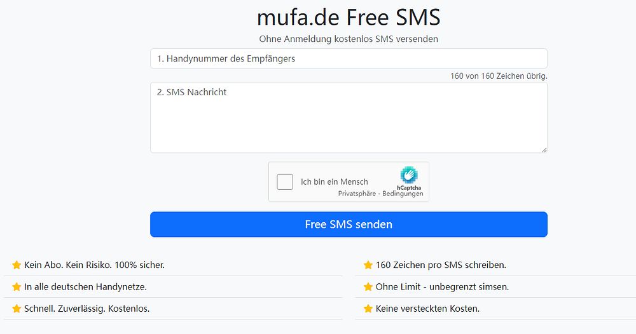This screenshot has width=636, height=334.
Task: Click the 160 von 160 Zeichen übrig counter
Action: (499, 76)
